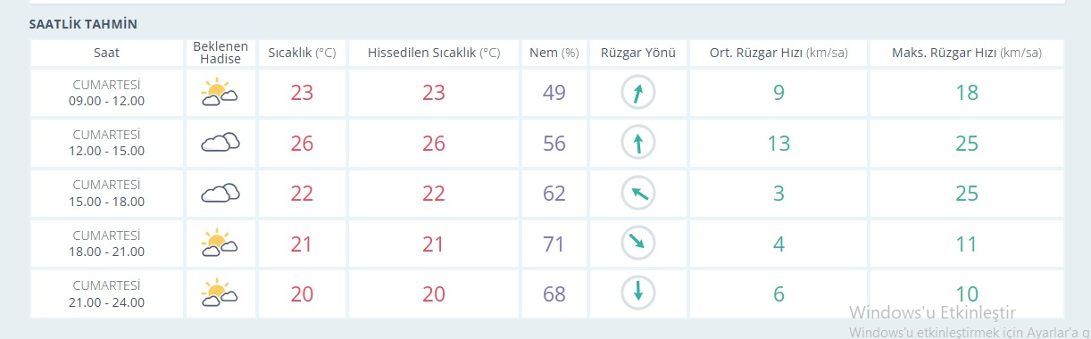
Task: Click the Rüzgar Yönü column header
Action: point(638,53)
